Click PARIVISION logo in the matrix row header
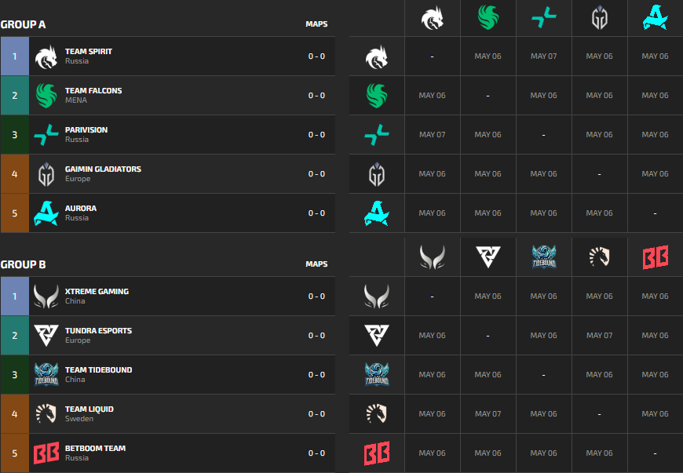The height and width of the screenshot is (473, 683). pyautogui.click(x=377, y=135)
